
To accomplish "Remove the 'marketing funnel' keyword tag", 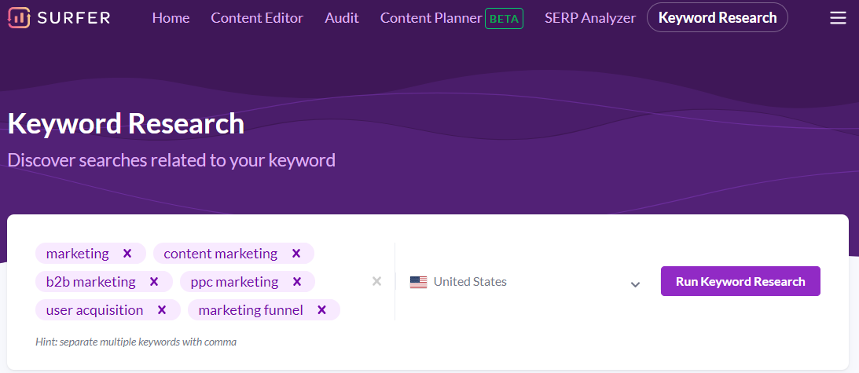I will pos(321,310).
